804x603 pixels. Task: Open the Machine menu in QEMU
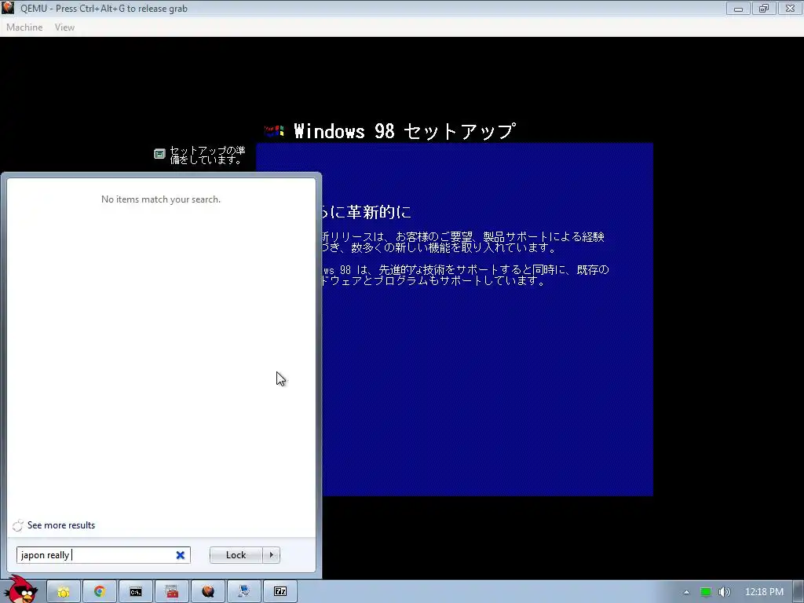[x=24, y=27]
